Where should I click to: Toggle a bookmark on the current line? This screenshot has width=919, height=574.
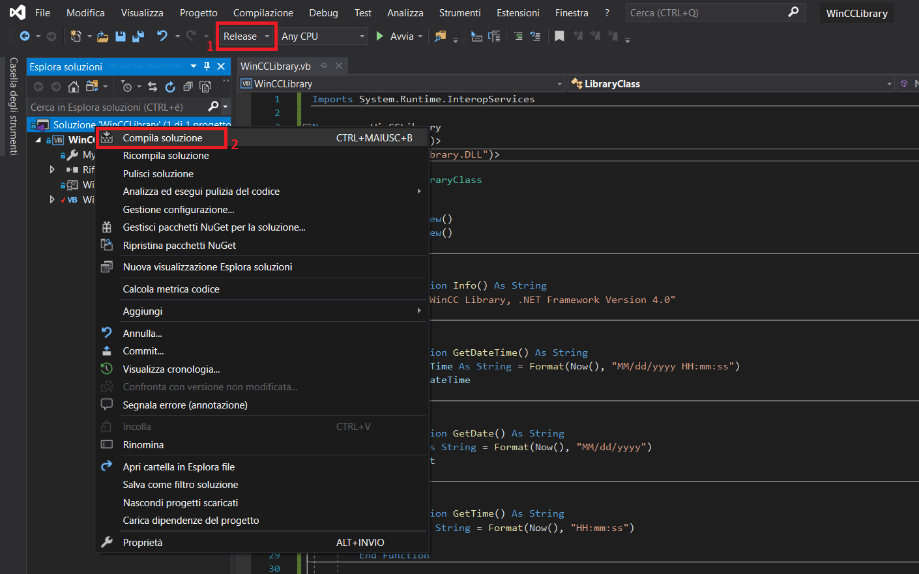[559, 36]
